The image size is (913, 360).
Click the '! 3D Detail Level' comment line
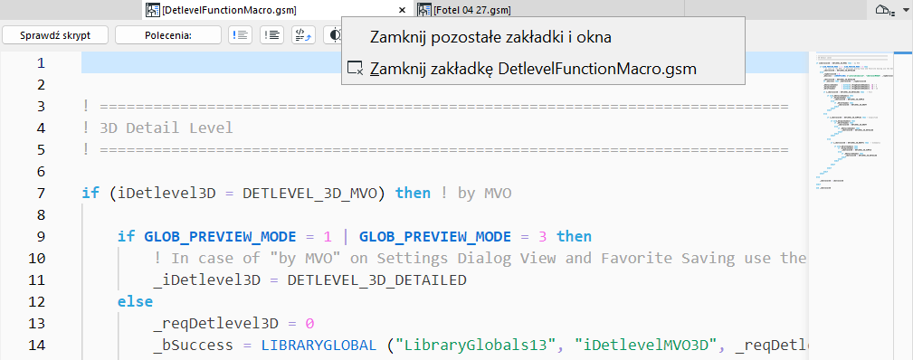tap(157, 128)
